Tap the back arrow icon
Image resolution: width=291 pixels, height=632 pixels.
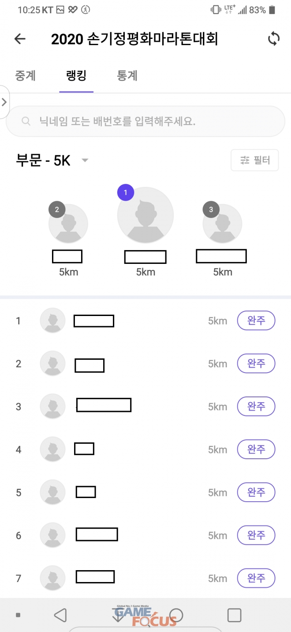tap(20, 39)
